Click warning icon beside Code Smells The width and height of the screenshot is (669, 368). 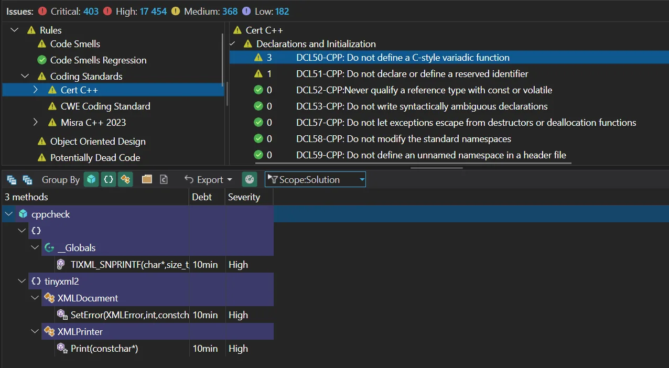pos(42,44)
